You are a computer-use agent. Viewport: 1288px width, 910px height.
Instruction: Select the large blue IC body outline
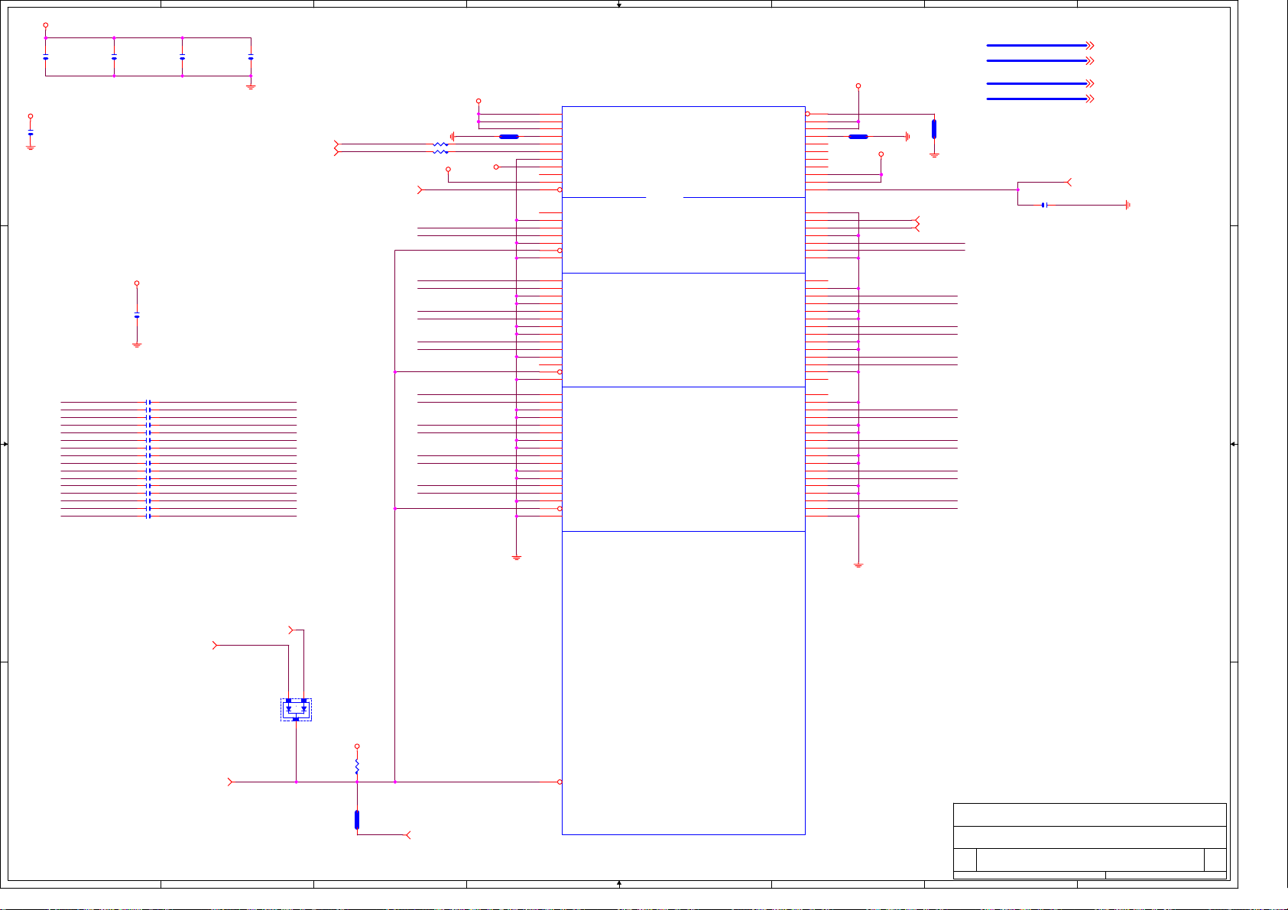(683, 471)
